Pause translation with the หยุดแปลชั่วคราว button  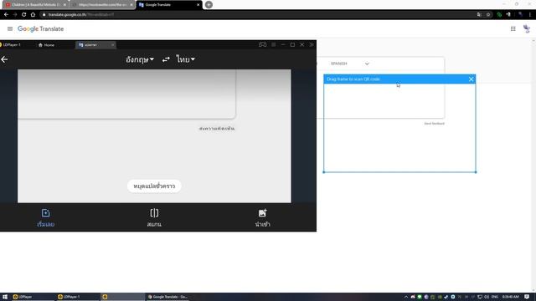click(x=154, y=186)
